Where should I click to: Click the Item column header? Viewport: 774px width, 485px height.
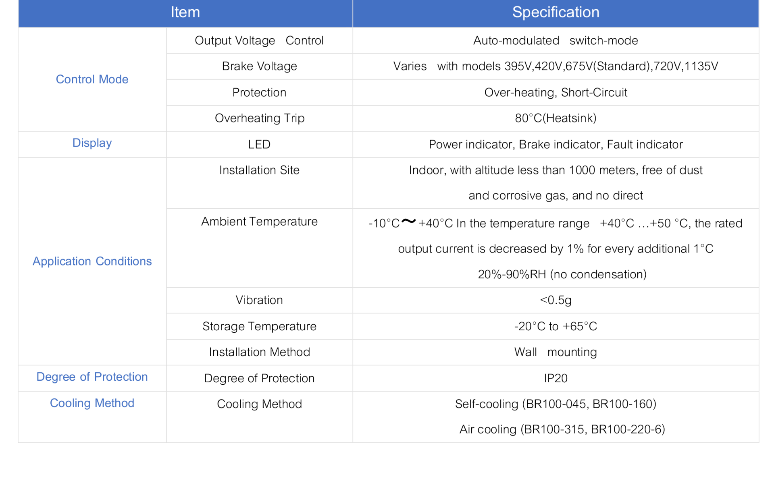click(185, 12)
